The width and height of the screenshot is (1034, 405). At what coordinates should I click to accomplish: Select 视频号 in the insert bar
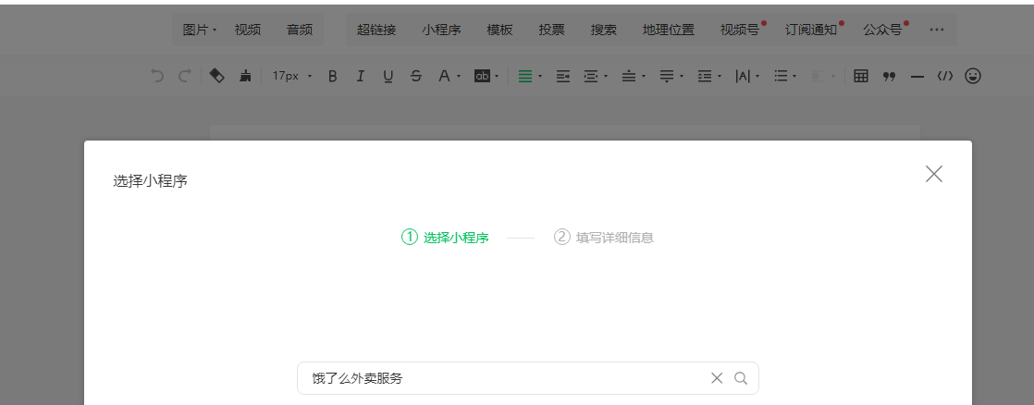pos(740,30)
